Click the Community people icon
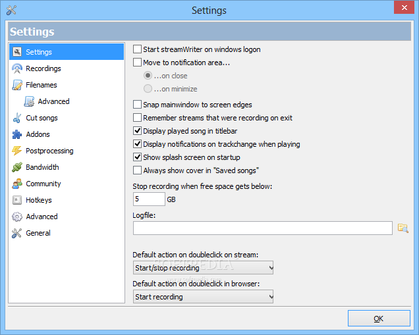This screenshot has height=335, width=419. 17,184
